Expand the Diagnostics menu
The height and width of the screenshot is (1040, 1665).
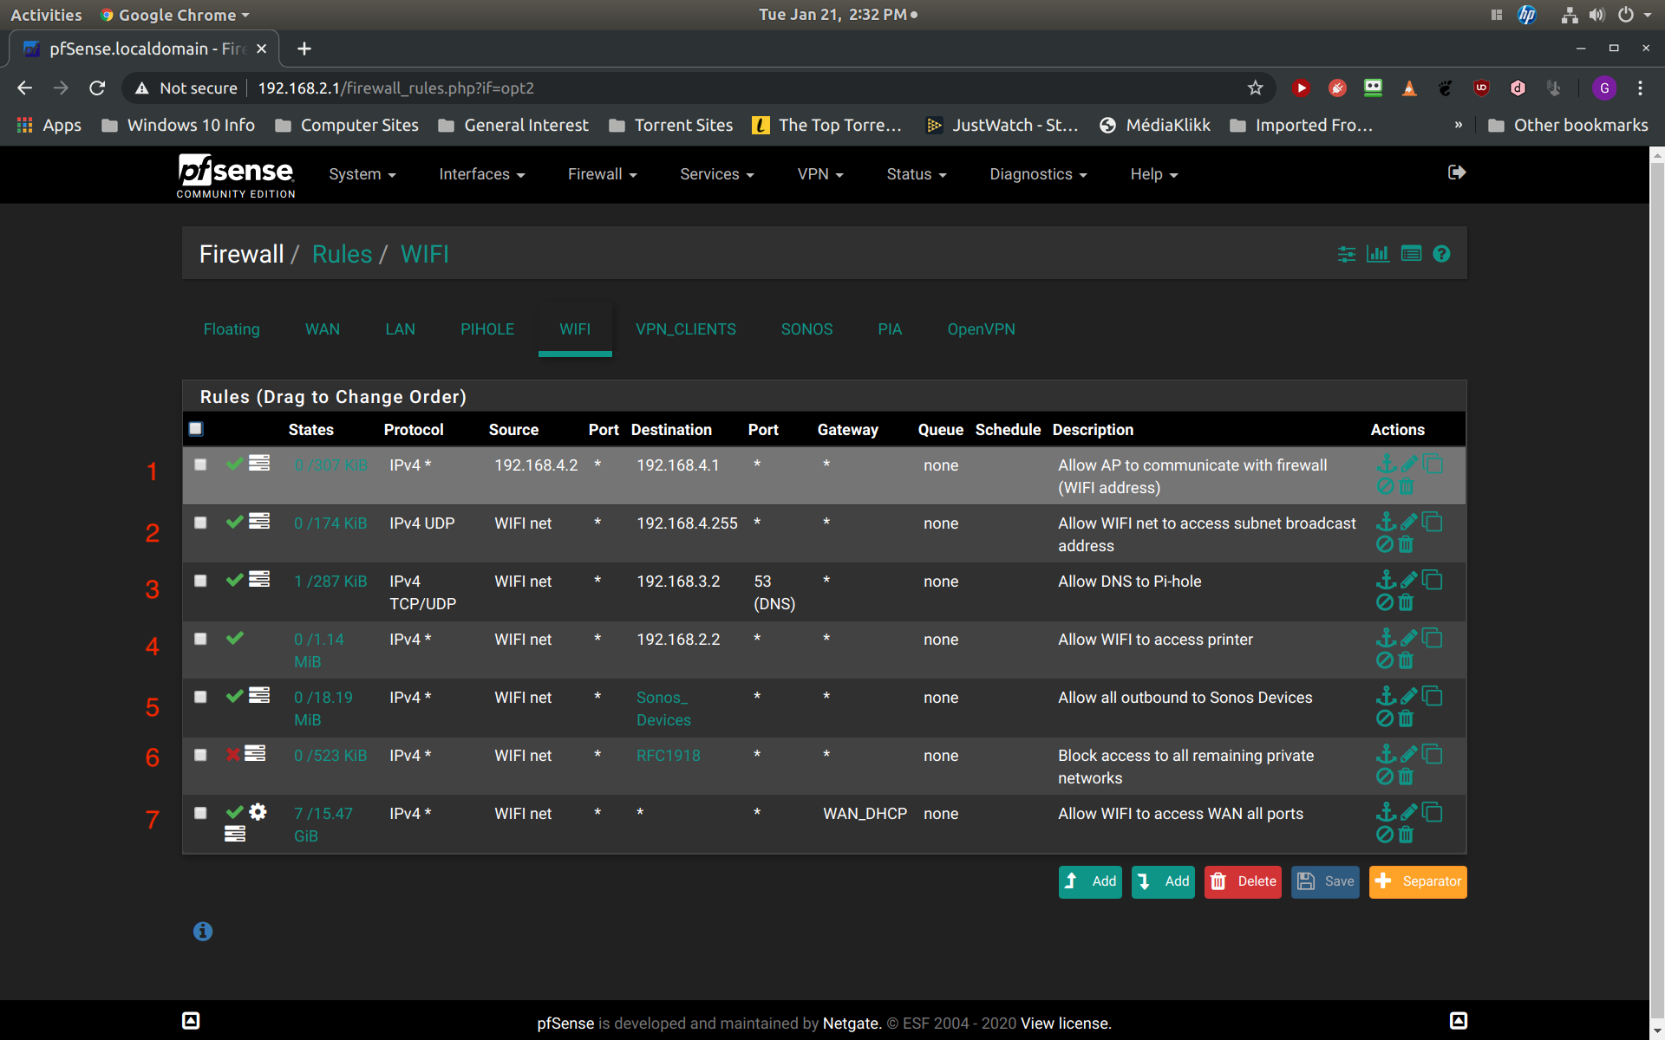pos(1038,174)
